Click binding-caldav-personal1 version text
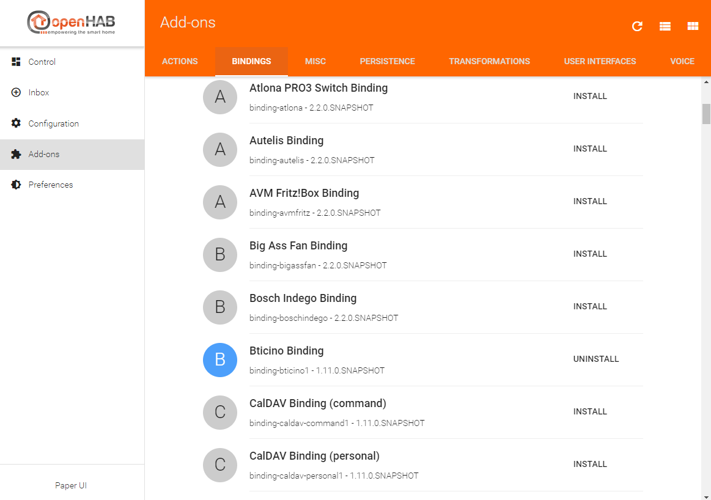This screenshot has height=500, width=711. [x=334, y=476]
